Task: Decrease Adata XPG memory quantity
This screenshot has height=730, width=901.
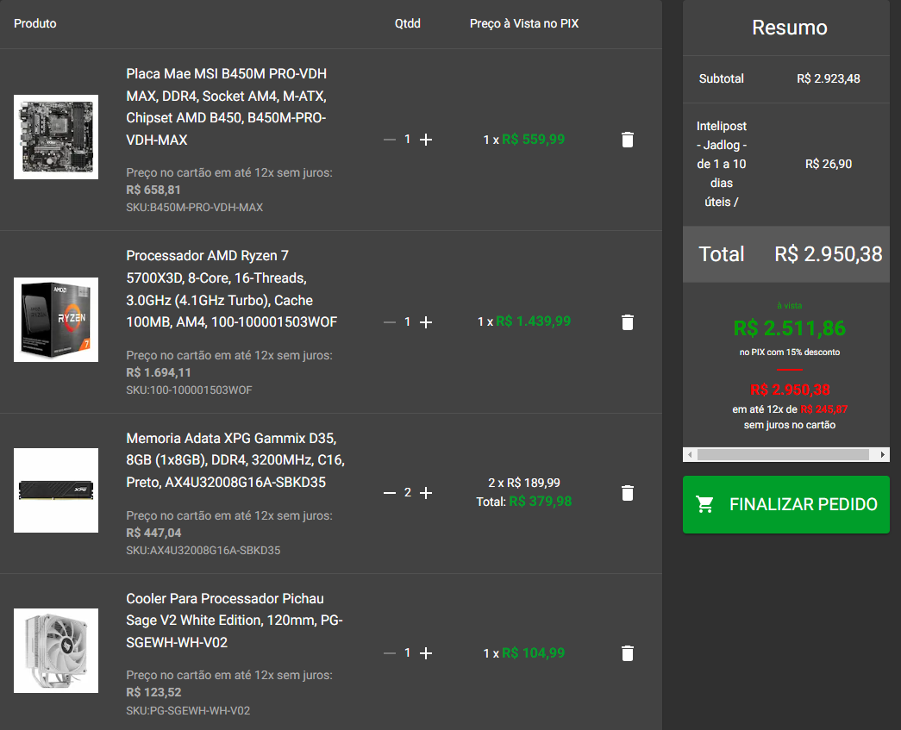Action: [x=390, y=493]
